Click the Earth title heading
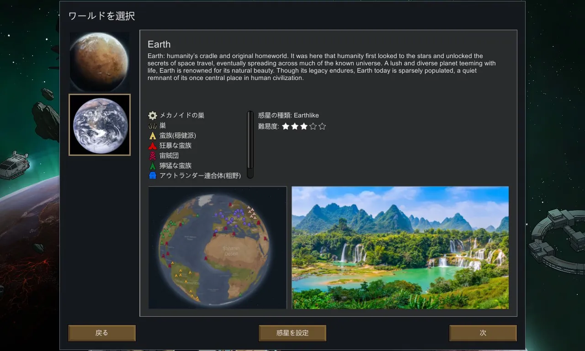Image resolution: width=585 pixels, height=351 pixels. click(x=159, y=44)
